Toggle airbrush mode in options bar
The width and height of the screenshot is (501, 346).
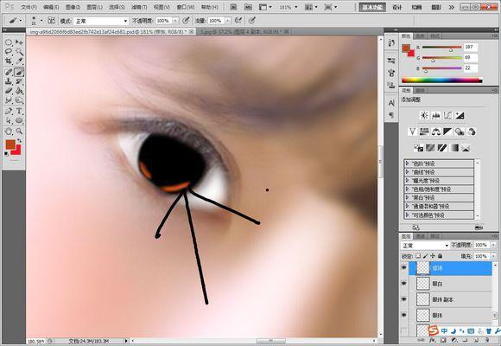coord(238,21)
